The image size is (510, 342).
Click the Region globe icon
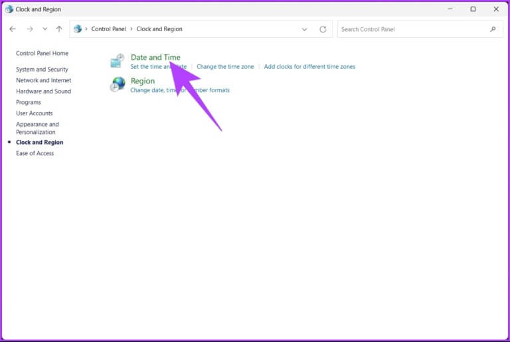click(x=117, y=84)
